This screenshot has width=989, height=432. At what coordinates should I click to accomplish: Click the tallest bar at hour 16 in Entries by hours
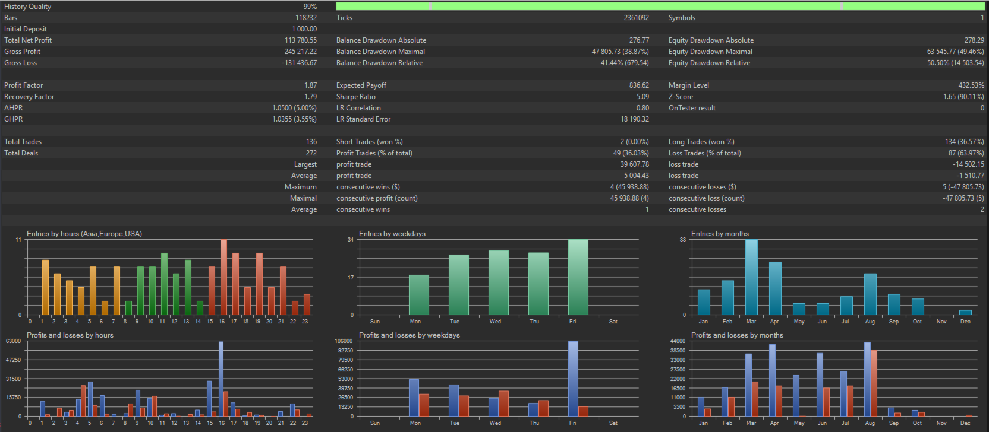(223, 277)
